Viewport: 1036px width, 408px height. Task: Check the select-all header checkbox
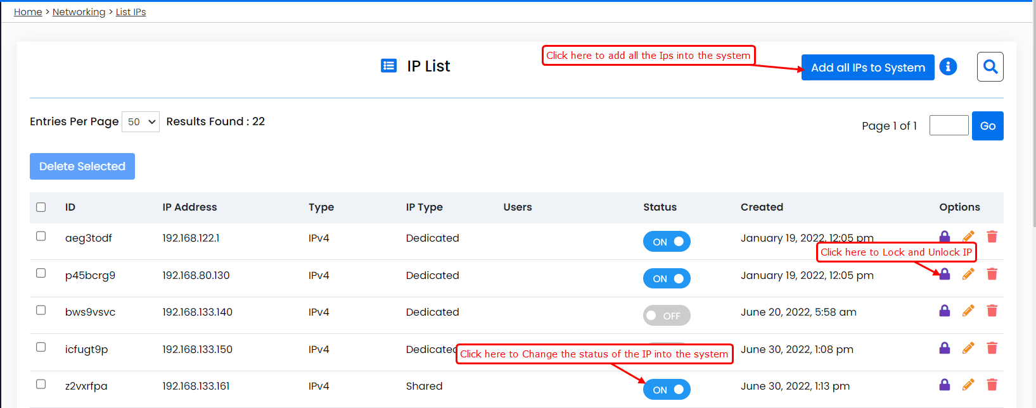coord(41,207)
